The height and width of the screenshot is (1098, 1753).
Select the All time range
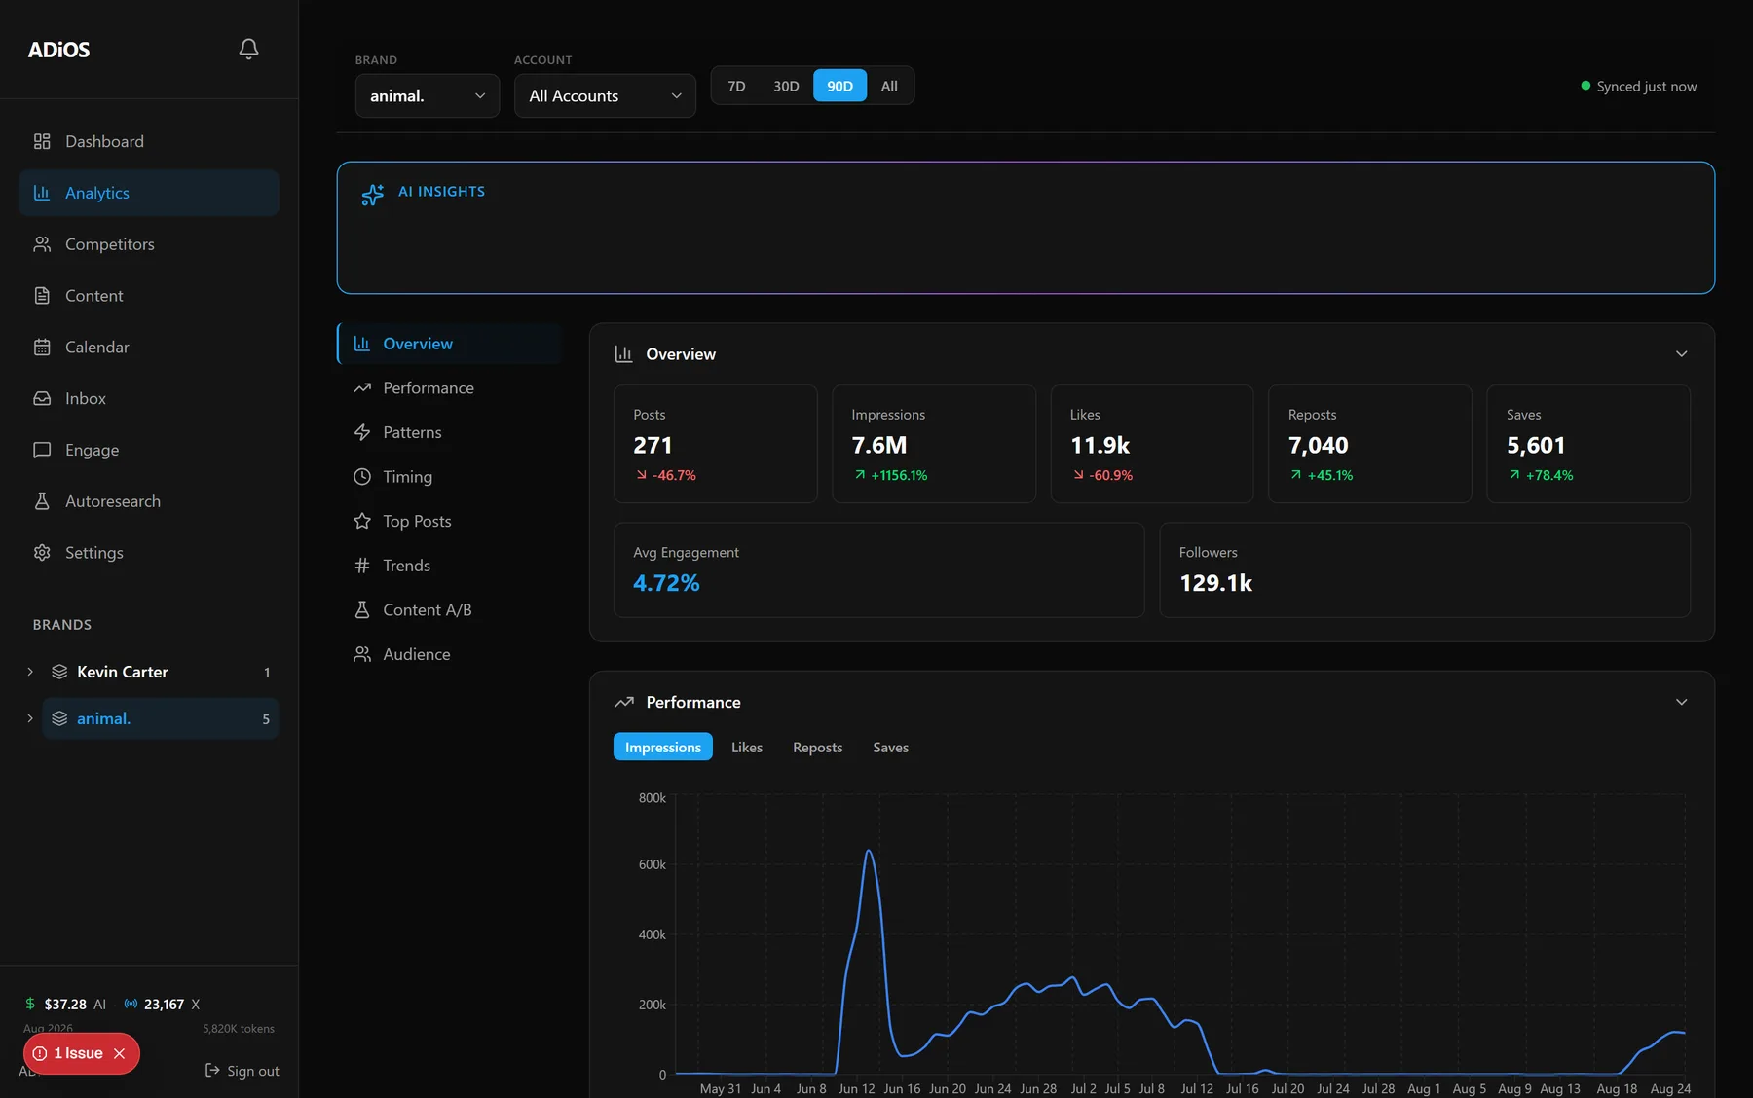tap(889, 86)
